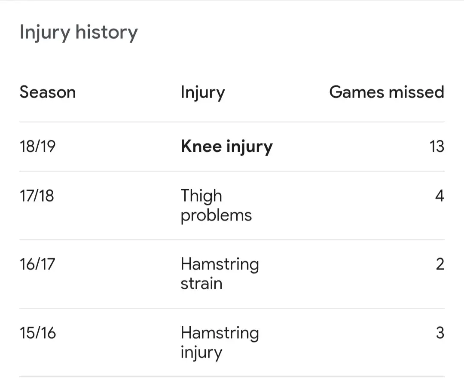Image resolution: width=464 pixels, height=383 pixels.
Task: Open the Hamstring injury entry
Action: (x=220, y=342)
